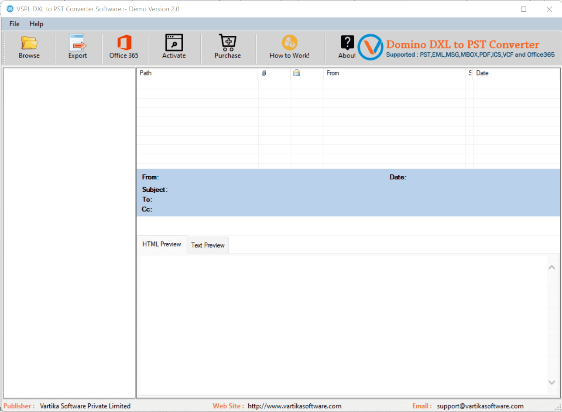
Task: Click the Web Site : status bar label
Action: point(228,406)
